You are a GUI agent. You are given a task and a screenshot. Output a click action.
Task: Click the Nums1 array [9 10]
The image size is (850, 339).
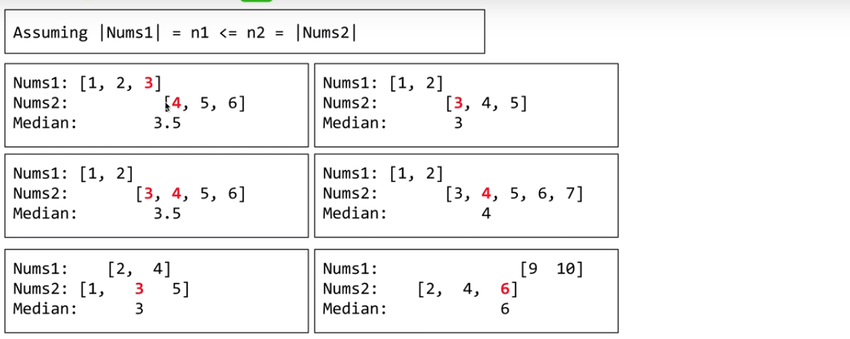[552, 269]
